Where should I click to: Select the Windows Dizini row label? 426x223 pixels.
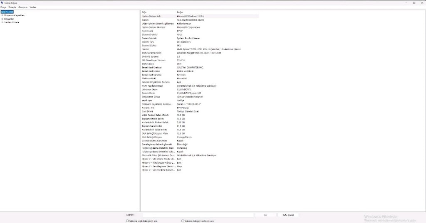(150, 90)
